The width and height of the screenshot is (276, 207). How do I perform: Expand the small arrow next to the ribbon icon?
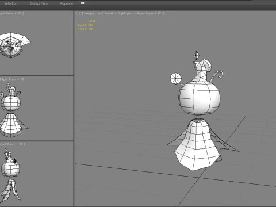coord(86,3)
